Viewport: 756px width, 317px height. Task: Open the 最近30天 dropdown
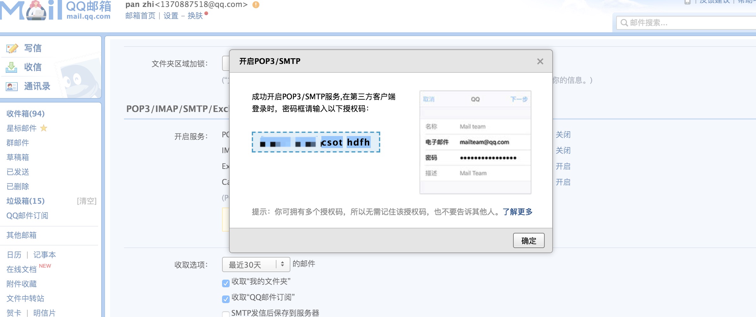pos(256,264)
